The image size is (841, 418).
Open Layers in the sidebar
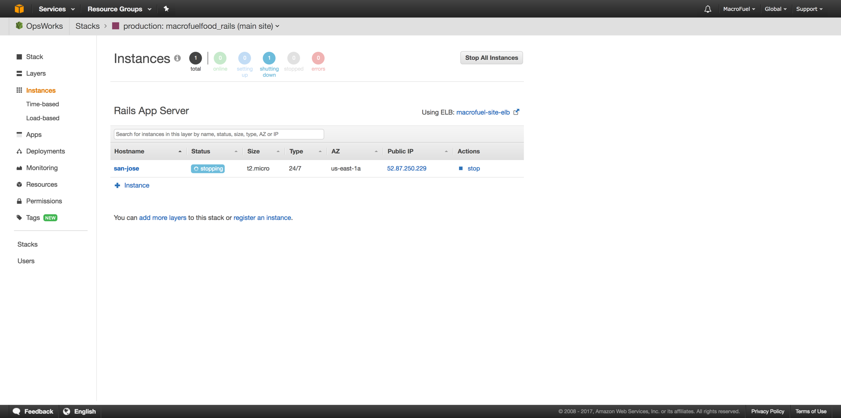36,73
